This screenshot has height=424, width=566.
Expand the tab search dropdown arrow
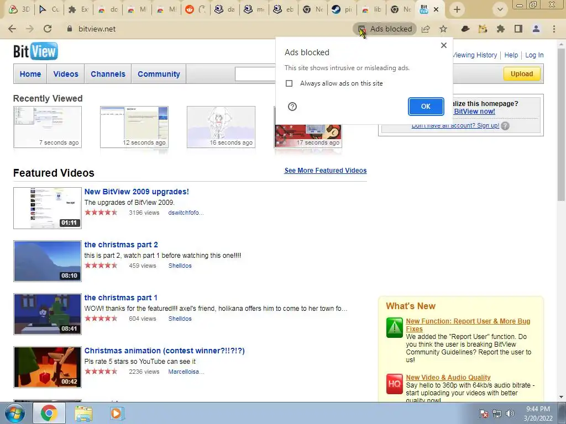500,9
